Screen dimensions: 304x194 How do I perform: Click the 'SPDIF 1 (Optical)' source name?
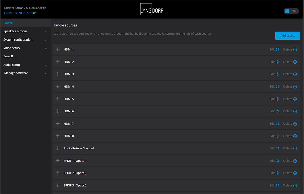[x=75, y=161]
